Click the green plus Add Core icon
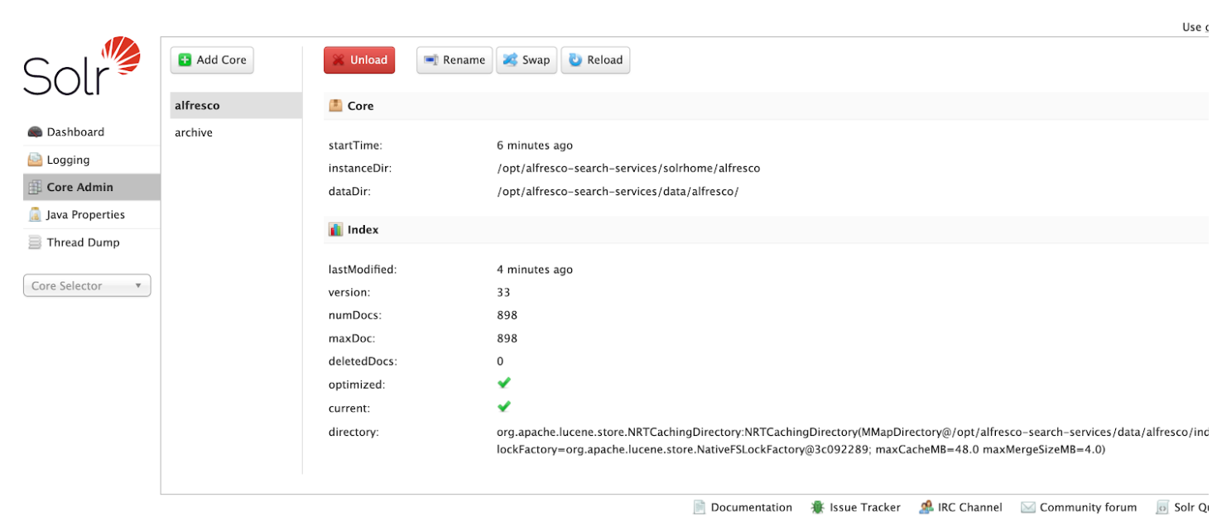Viewport: 1212px width, 526px height. click(x=185, y=60)
